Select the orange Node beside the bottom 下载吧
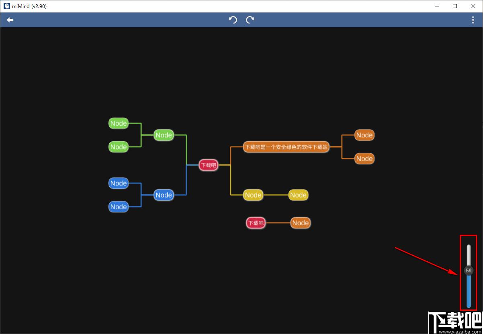Viewport: 483px width, 334px height. tap(301, 223)
